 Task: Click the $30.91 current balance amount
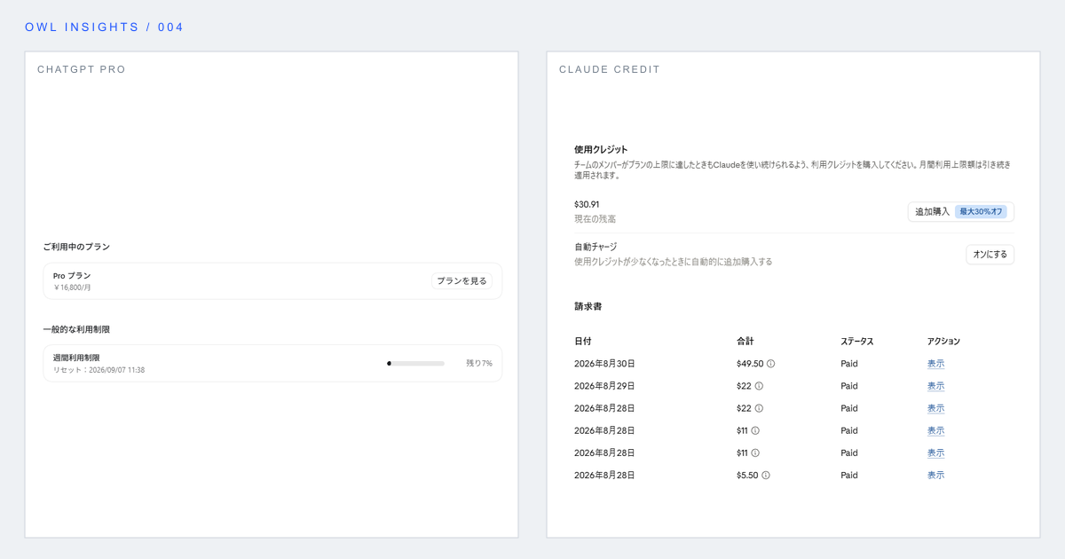587,204
